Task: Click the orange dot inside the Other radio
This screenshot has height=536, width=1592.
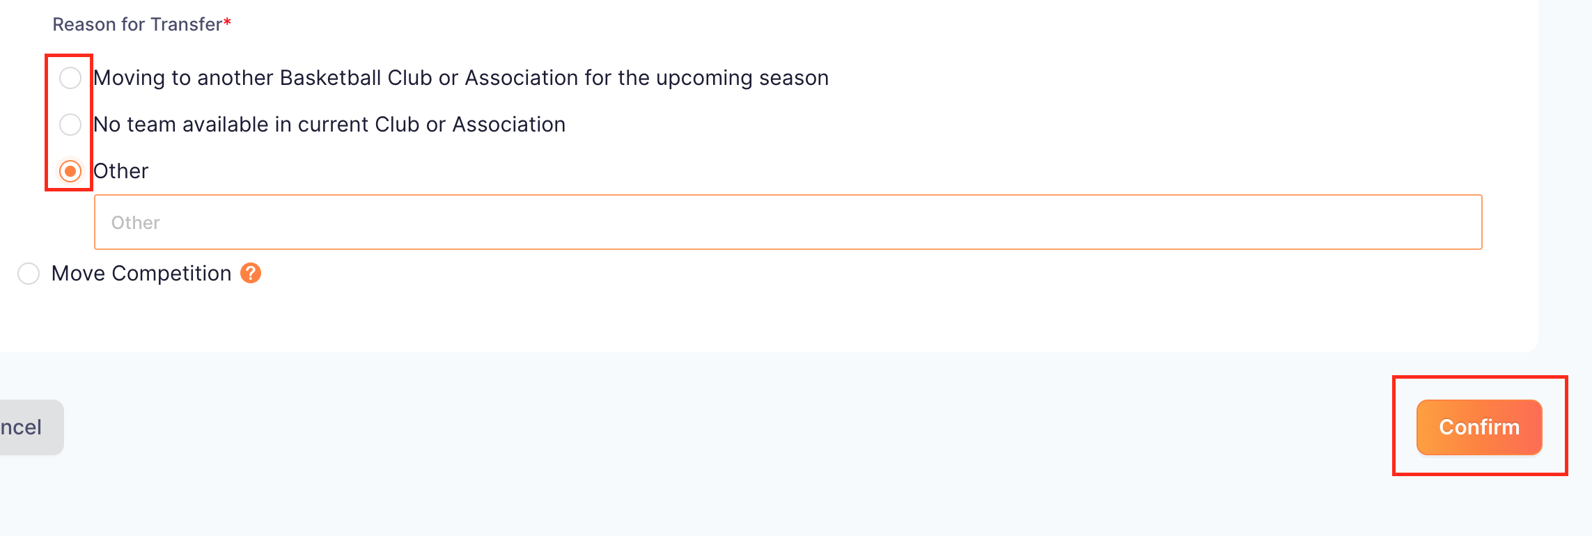Action: point(70,171)
